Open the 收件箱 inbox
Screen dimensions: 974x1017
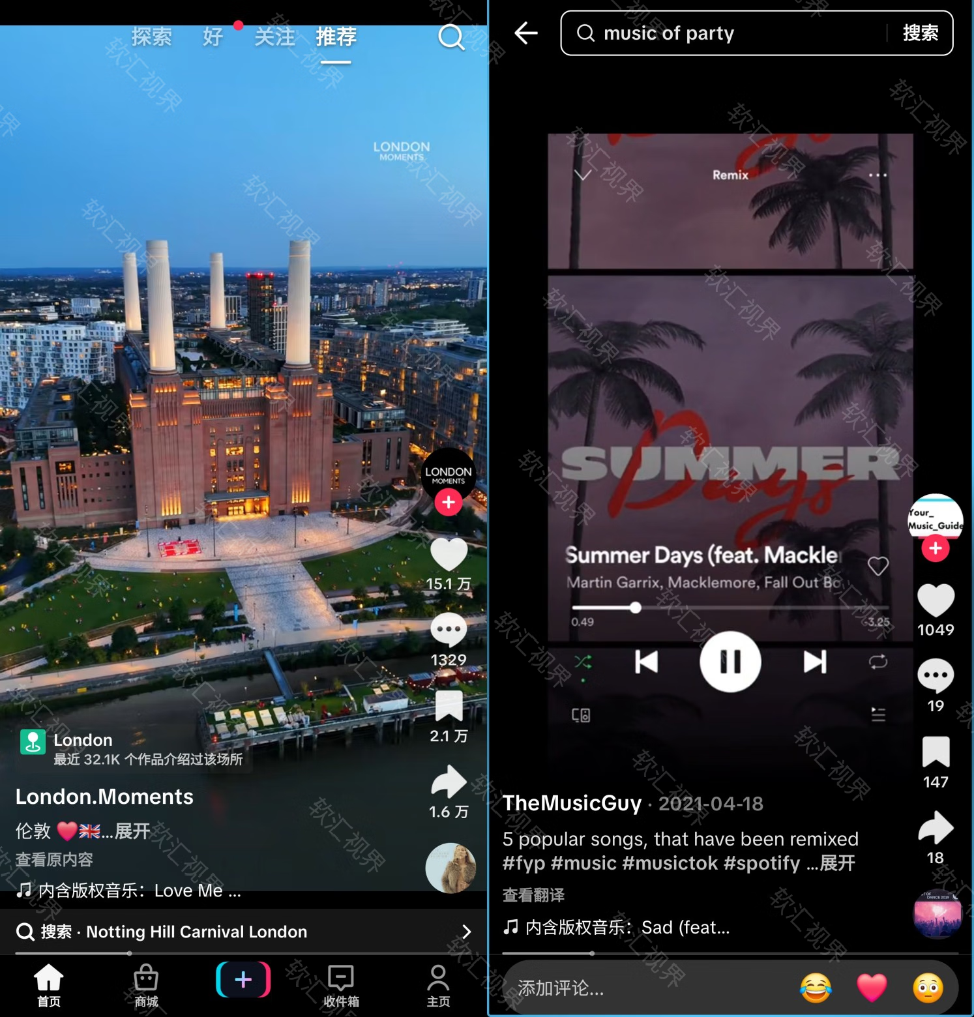click(340, 985)
